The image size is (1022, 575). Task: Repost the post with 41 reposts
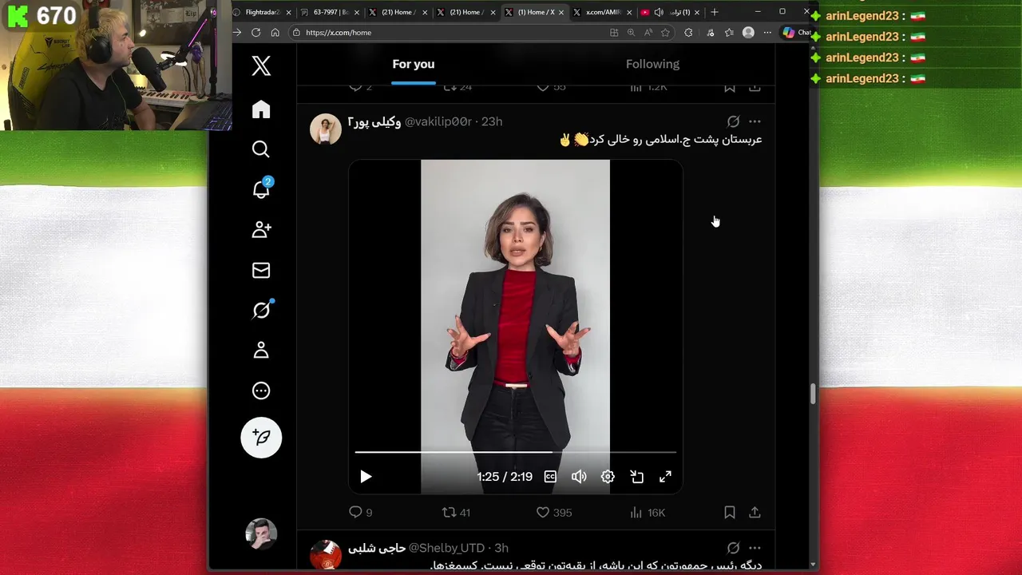456,512
